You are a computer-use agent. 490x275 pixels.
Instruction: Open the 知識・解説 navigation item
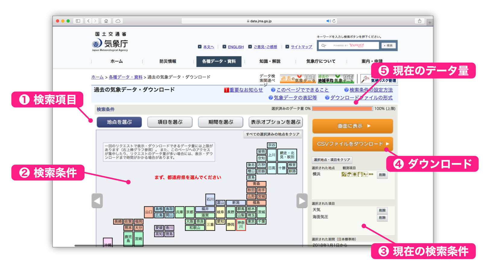(270, 61)
